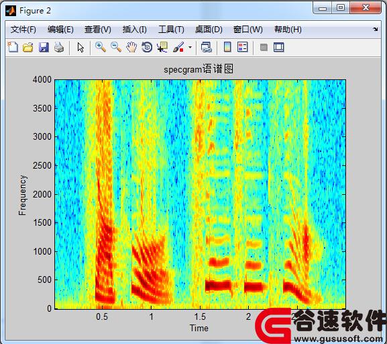Open the 窗口(W) menu

click(247, 30)
